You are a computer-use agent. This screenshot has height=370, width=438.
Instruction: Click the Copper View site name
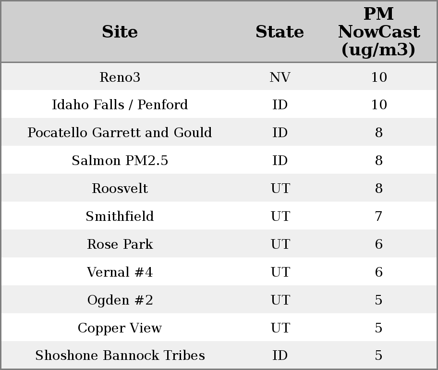pyautogui.click(x=120, y=328)
